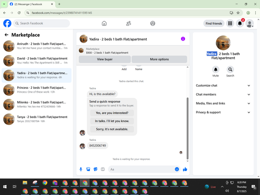Mute the chat with the bell icon
Viewport: 260px width, 195px height.
pos(216,70)
